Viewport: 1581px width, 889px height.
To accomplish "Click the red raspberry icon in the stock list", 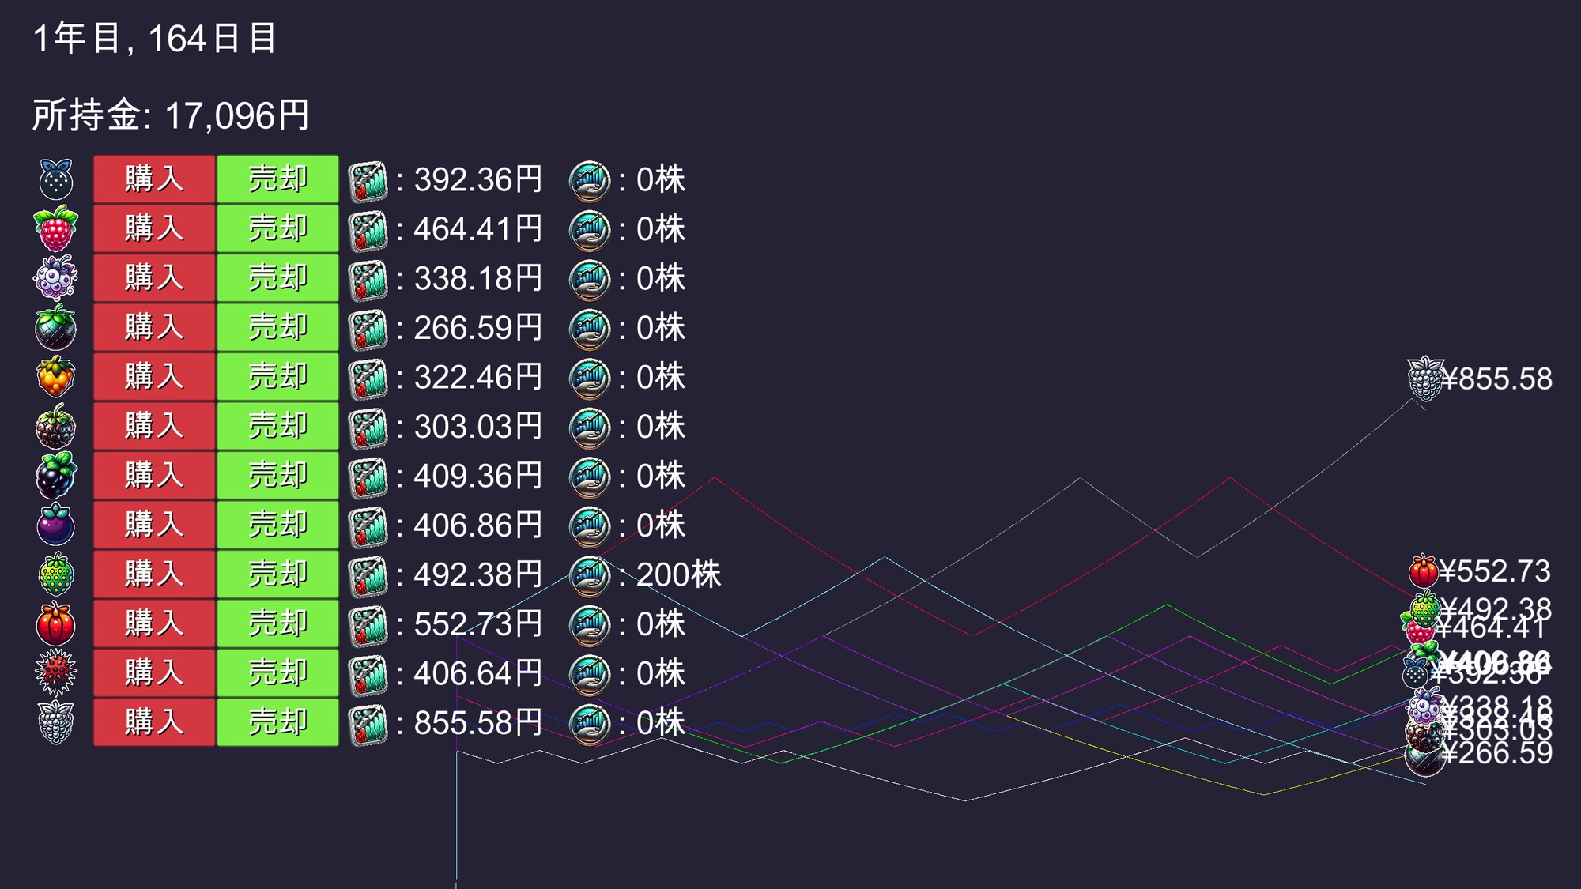I will [55, 229].
